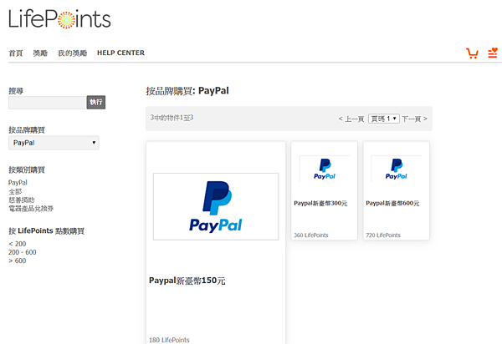Go to 首頁 home menu item
Screen dimensions: 502x344
(16, 53)
